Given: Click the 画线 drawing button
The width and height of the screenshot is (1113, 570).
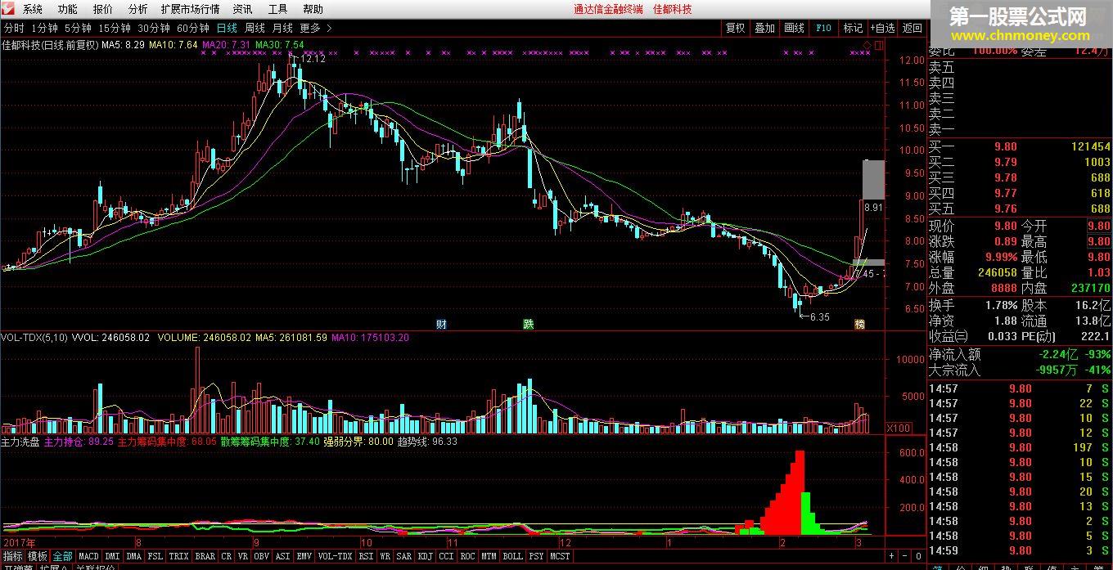Looking at the screenshot, I should [x=795, y=28].
